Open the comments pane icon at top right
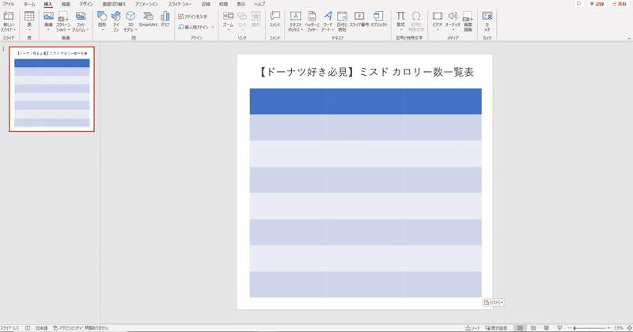This screenshot has height=332, width=633. (x=578, y=4)
